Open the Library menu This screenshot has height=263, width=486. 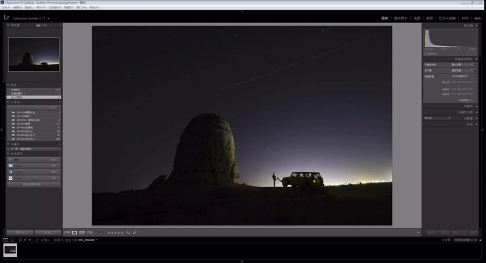pyautogui.click(x=29, y=7)
